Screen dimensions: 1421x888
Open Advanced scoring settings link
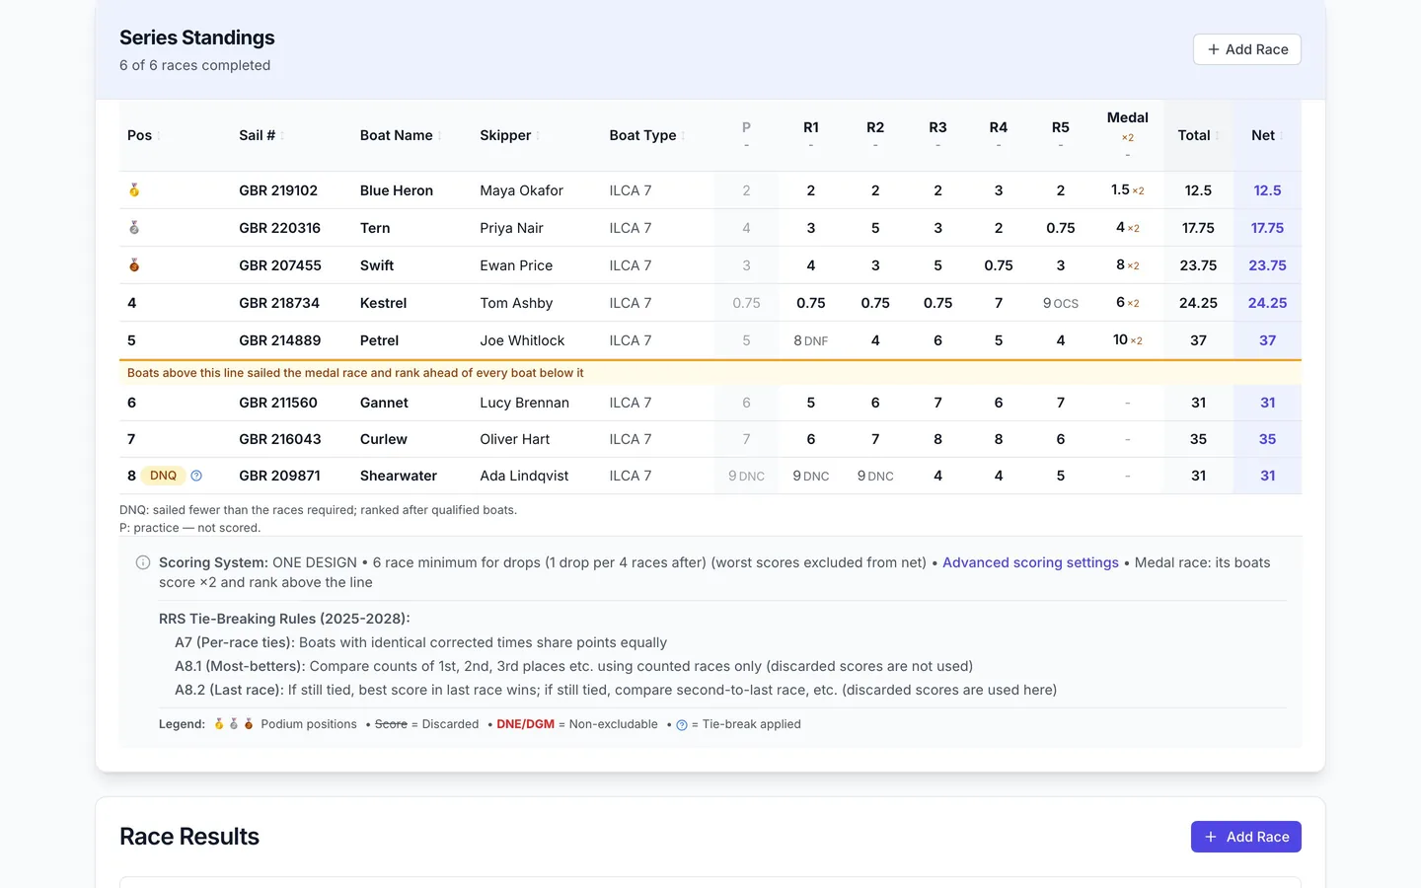1030,562
